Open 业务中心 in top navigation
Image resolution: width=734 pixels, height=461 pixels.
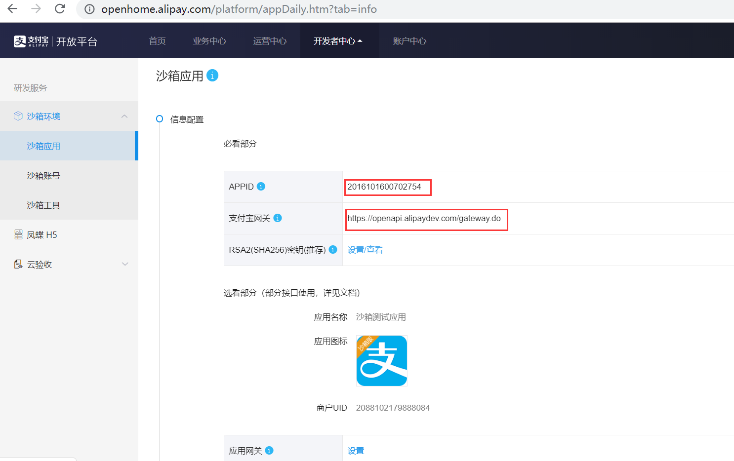coord(209,41)
